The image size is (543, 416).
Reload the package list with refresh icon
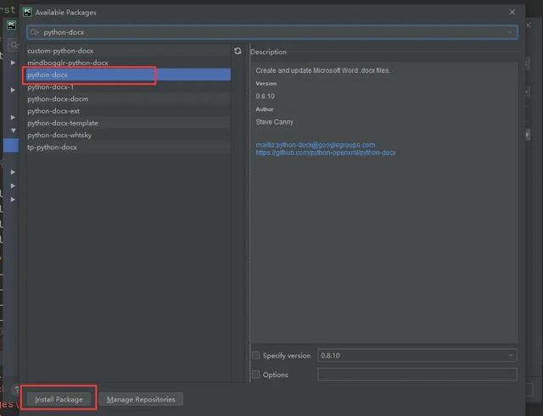[x=238, y=51]
